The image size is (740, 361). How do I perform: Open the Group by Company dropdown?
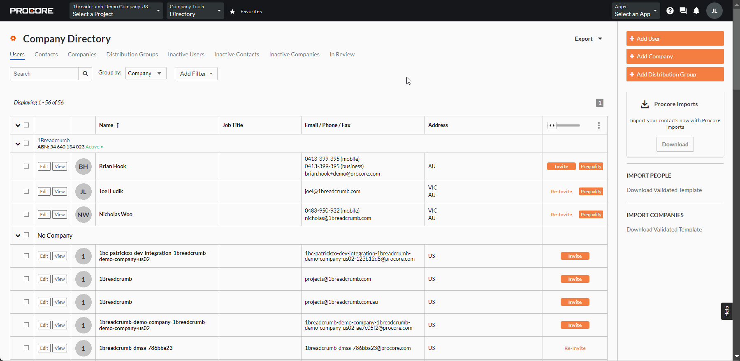point(146,74)
